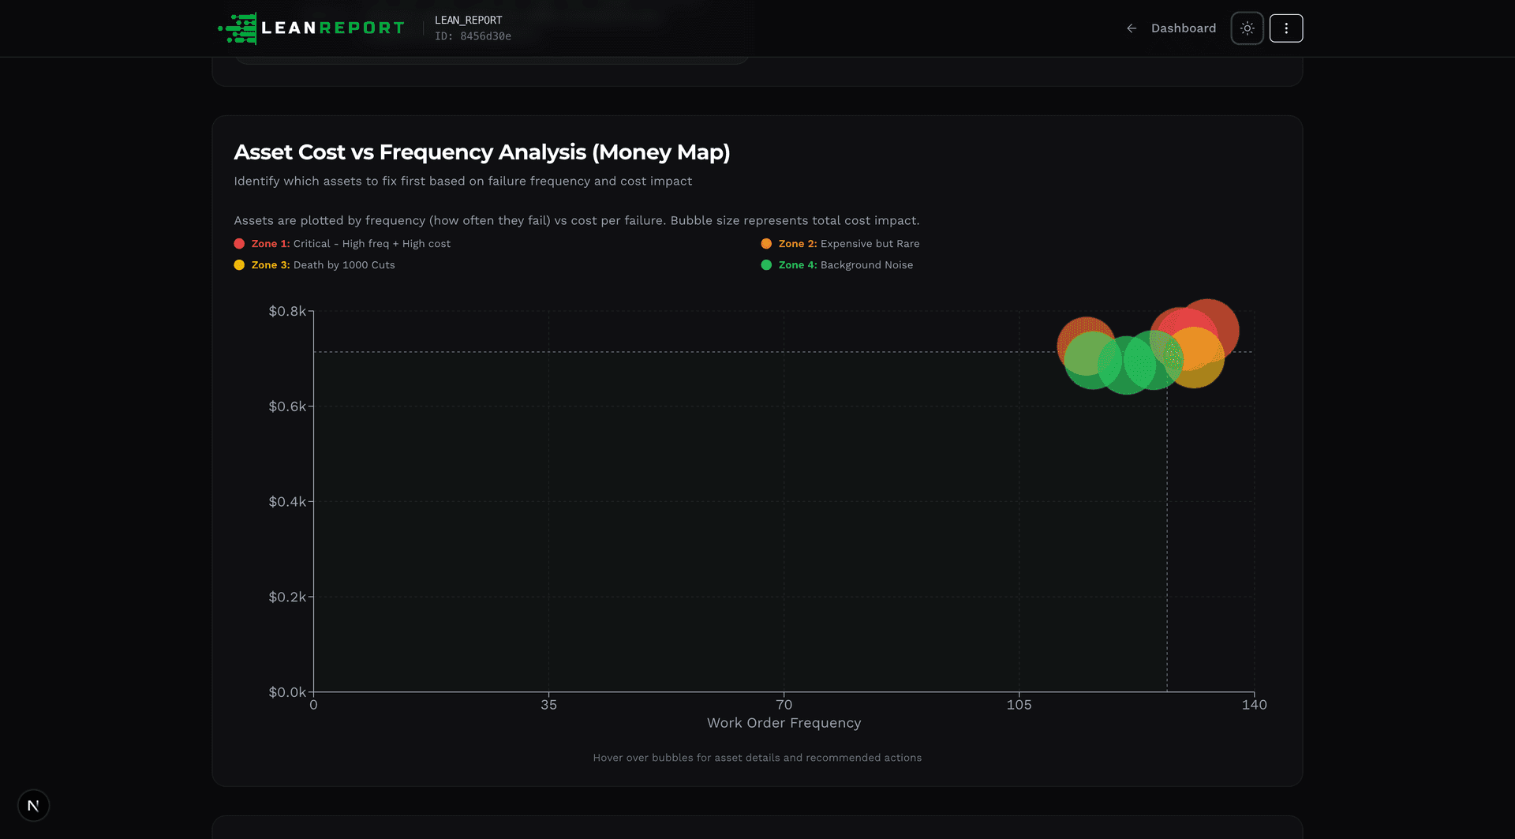This screenshot has width=1515, height=839.
Task: Click the Zone 1 red legend dot
Action: click(239, 243)
